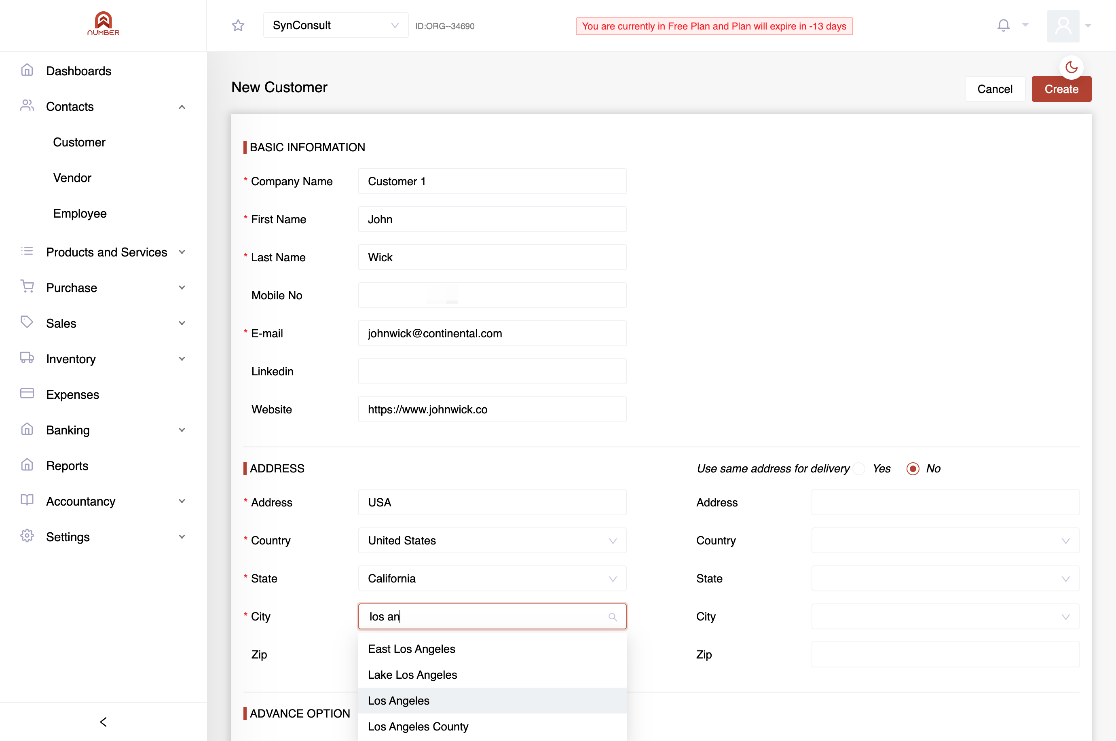Expand the Banking menu chevron

click(x=182, y=430)
